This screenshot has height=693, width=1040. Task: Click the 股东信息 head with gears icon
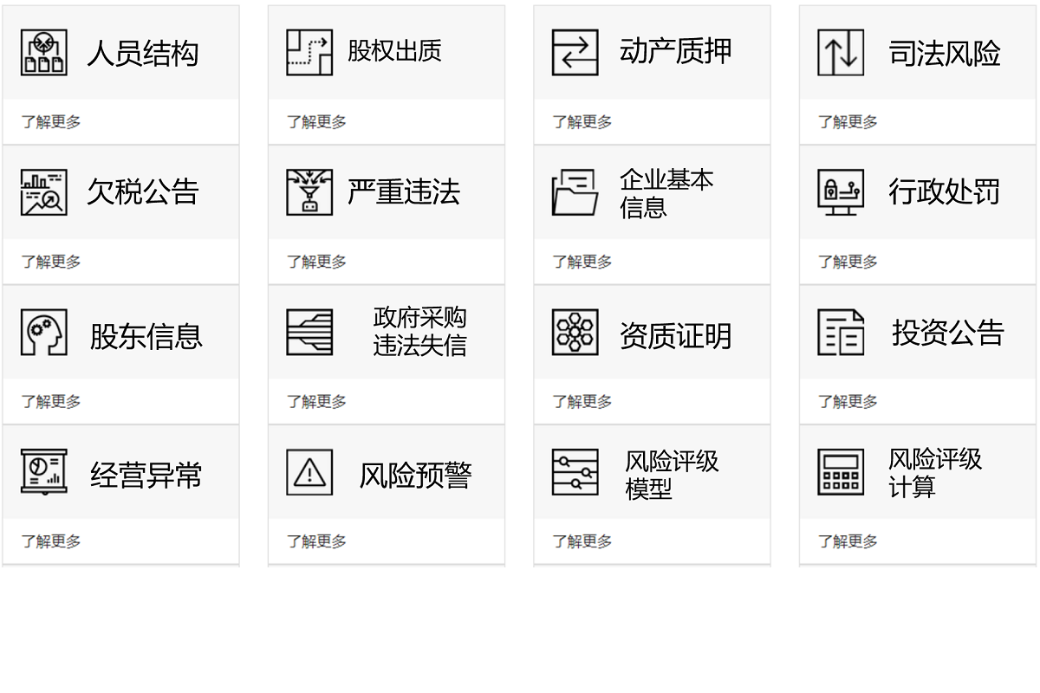43,333
